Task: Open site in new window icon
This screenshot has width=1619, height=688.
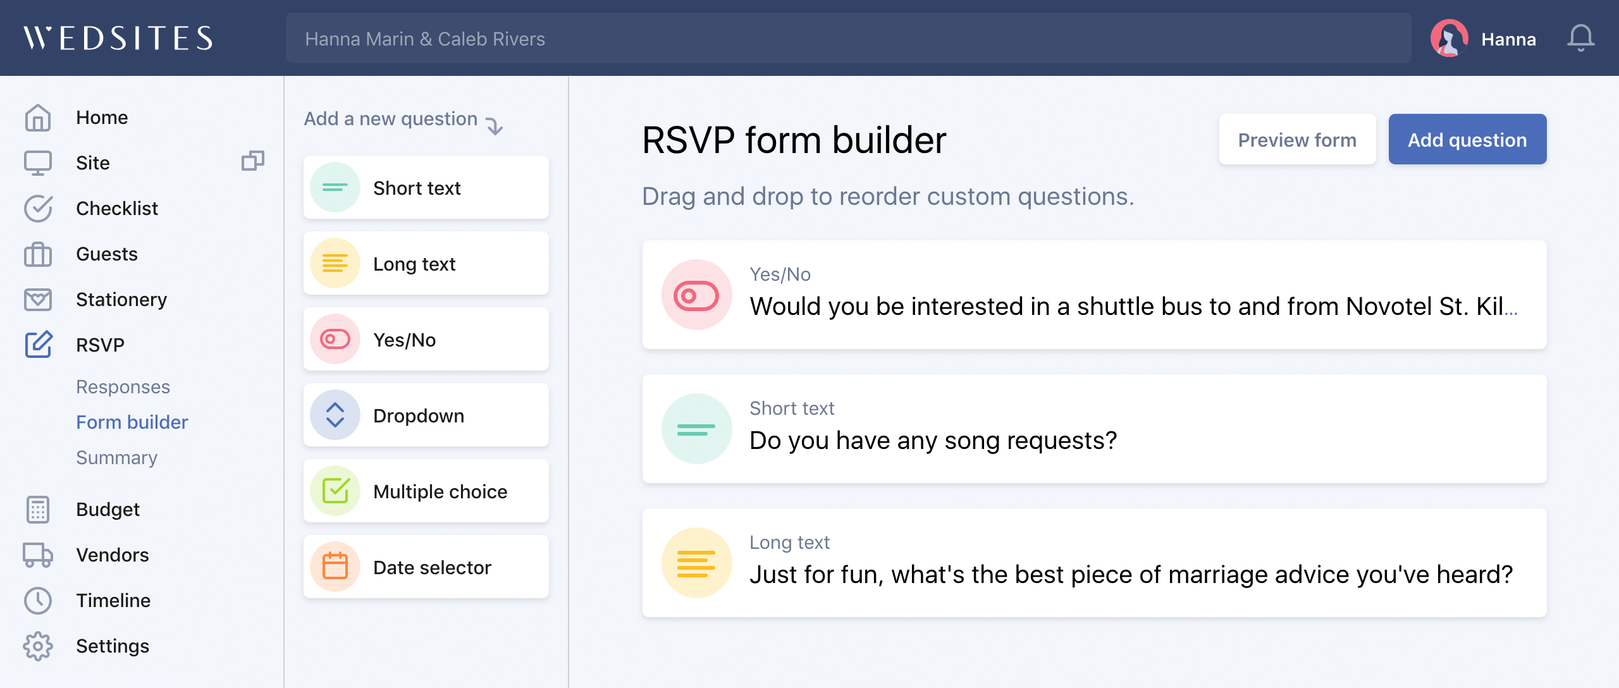Action: pyautogui.click(x=252, y=161)
